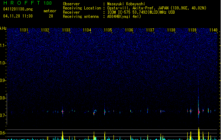221x140 pixels.
Task: Click the meteor count value 20
Action: [51, 16]
